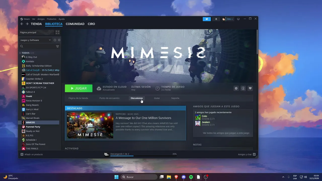322x181 pixels.
Task: Open the Ayuda menu
Action: coord(62,19)
